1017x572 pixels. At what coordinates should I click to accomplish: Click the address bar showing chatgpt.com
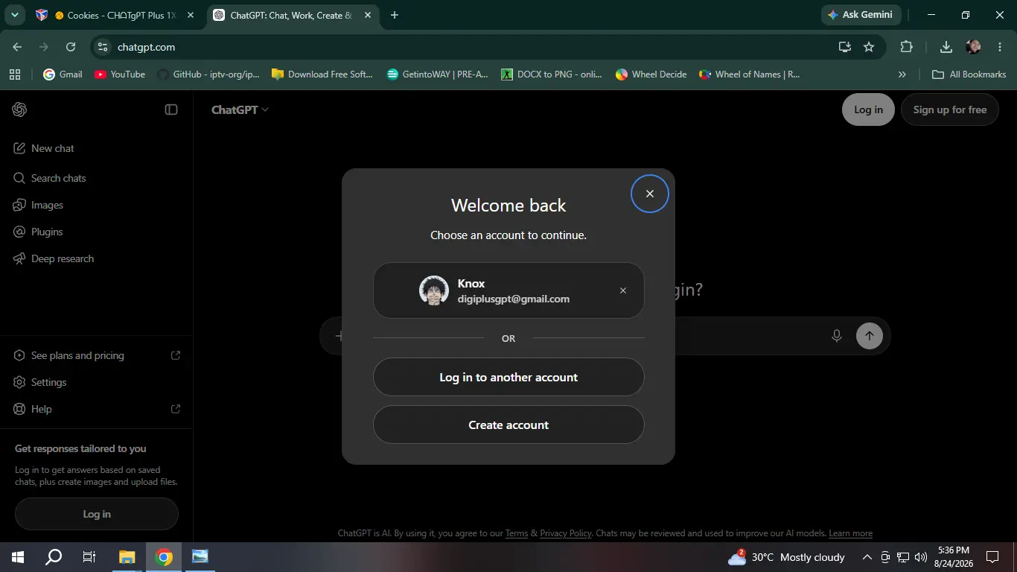click(469, 47)
